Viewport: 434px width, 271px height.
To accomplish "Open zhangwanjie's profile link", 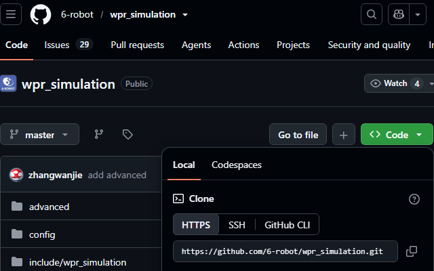I will click(56, 175).
